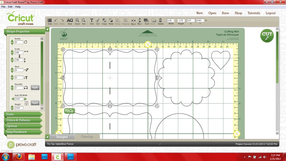
Task: Click the scissors Cut toolbar icon
Action: [x=98, y=21]
